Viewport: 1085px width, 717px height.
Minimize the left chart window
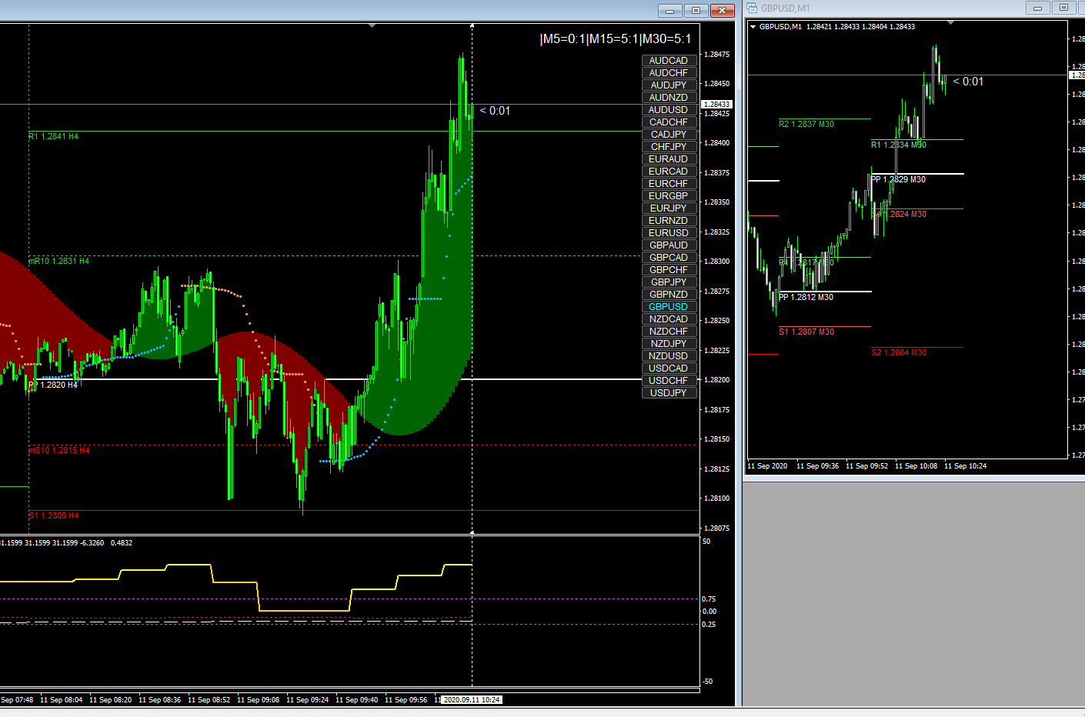click(x=669, y=10)
